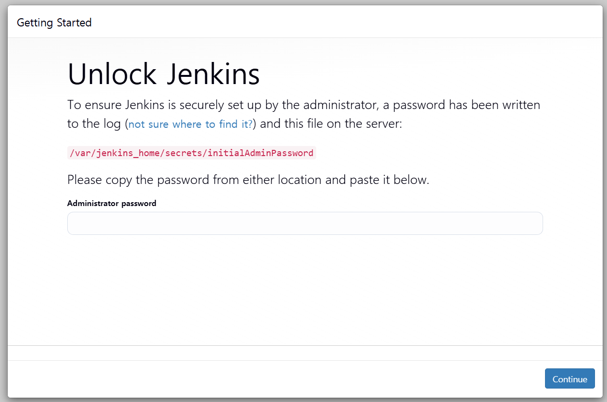Image resolution: width=607 pixels, height=402 pixels.
Task: Click the word 'Started' in the header
Action: coord(74,23)
